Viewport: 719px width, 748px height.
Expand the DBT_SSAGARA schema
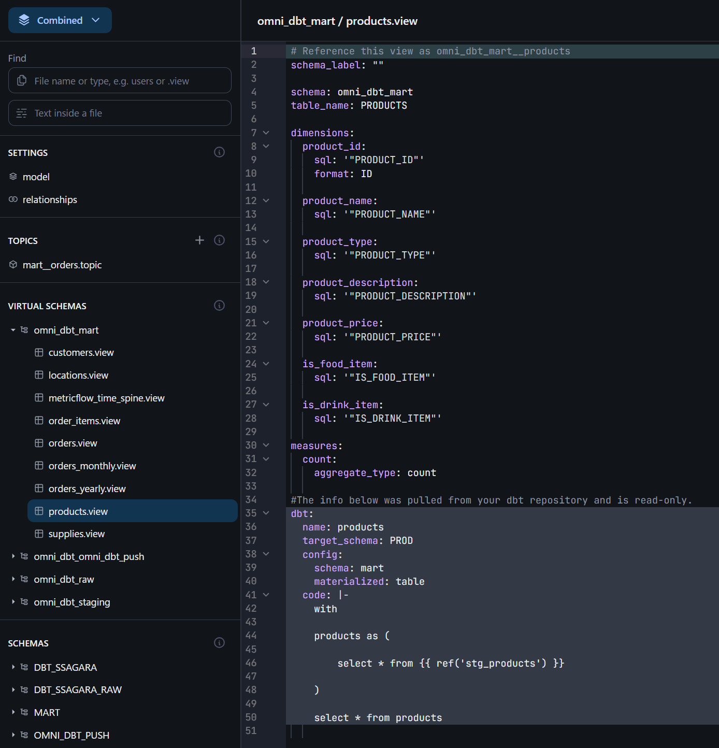pos(13,667)
